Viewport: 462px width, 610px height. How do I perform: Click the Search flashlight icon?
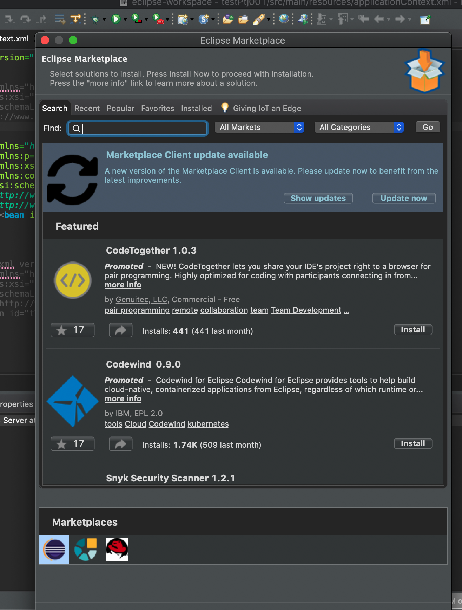259,19
